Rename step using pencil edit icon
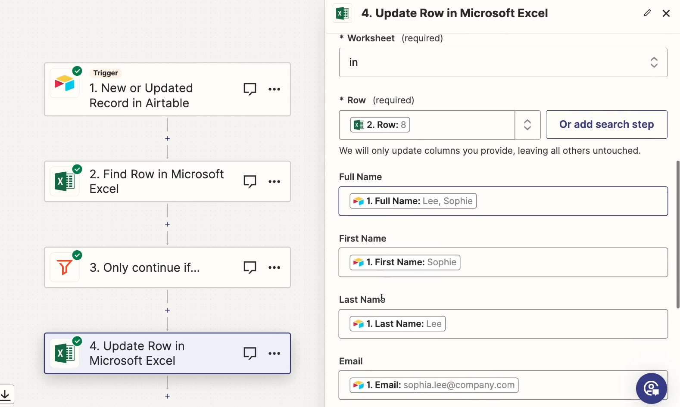The image size is (680, 407). [647, 13]
